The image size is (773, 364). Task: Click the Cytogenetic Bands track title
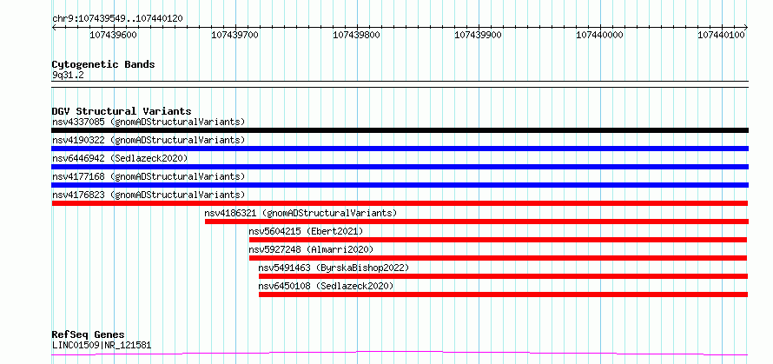point(103,64)
